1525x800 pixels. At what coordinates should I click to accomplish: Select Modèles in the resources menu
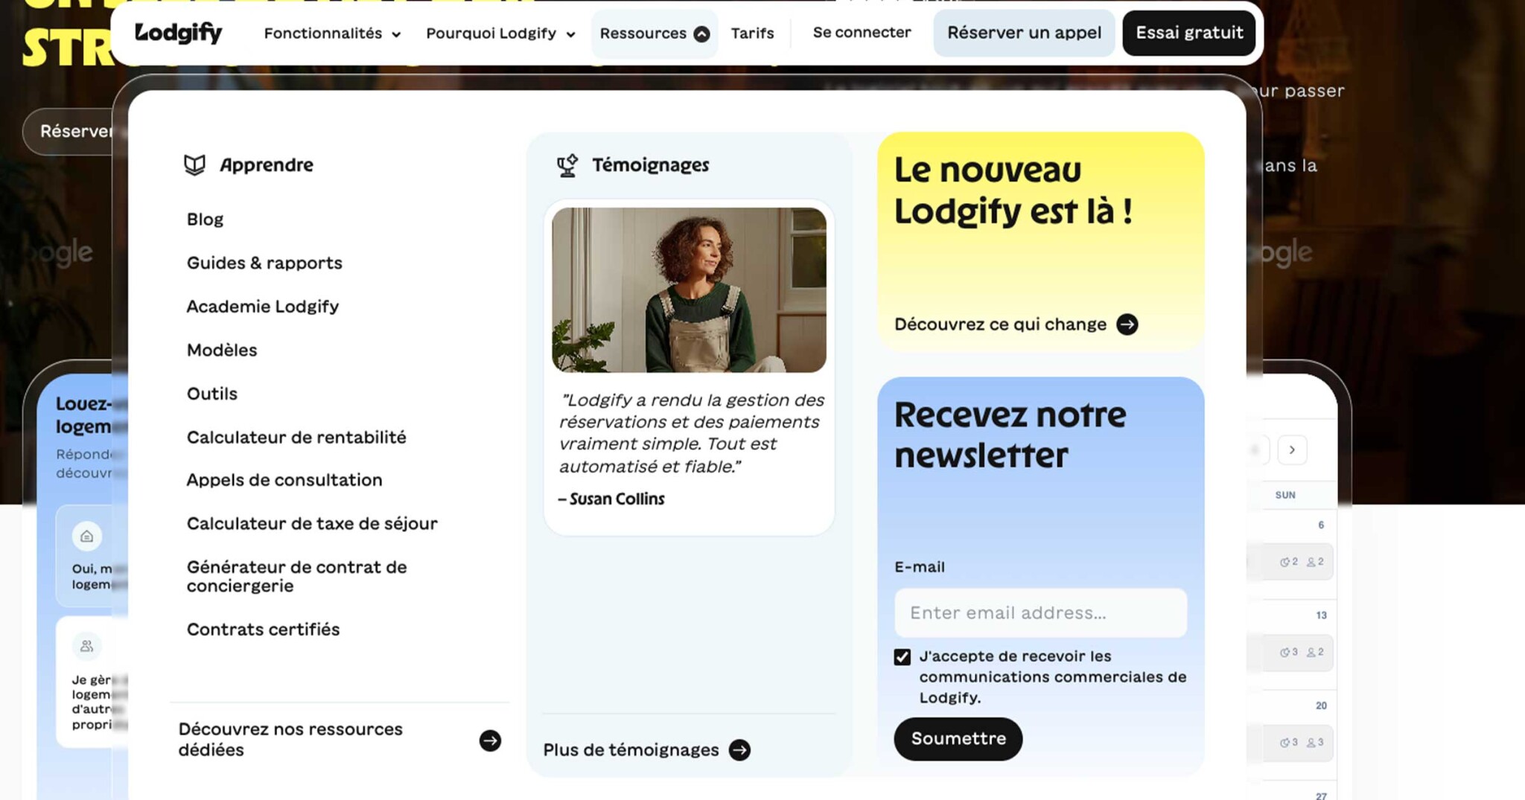[222, 350]
